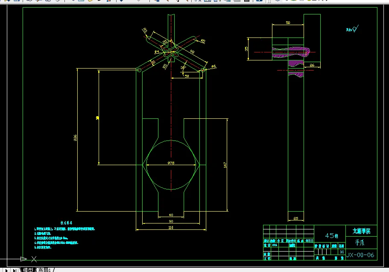Select the 26 dimension in side view
The width and height of the screenshot is (389, 272).
pyautogui.click(x=312, y=65)
